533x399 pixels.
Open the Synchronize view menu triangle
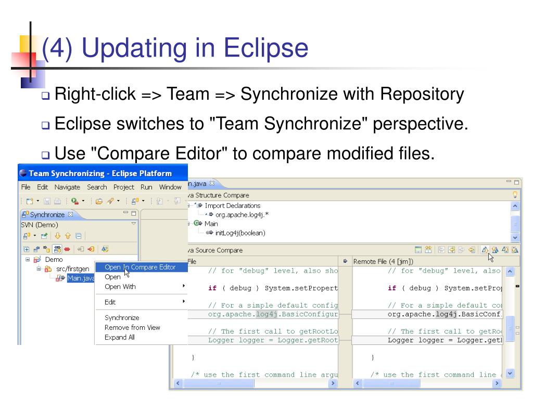click(134, 223)
